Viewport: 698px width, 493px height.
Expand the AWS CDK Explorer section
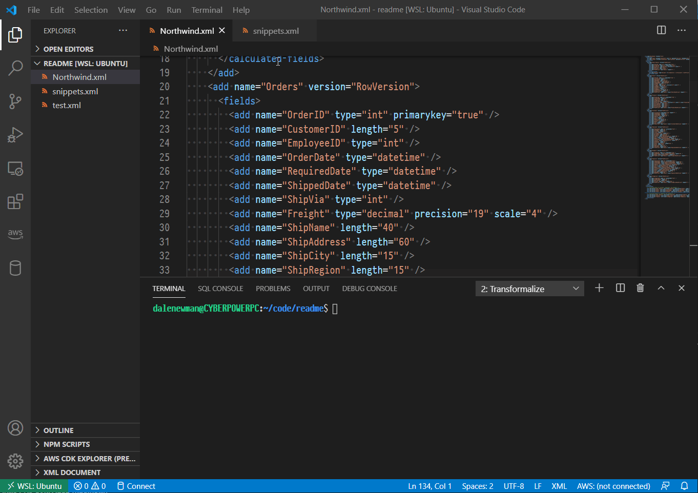point(85,459)
